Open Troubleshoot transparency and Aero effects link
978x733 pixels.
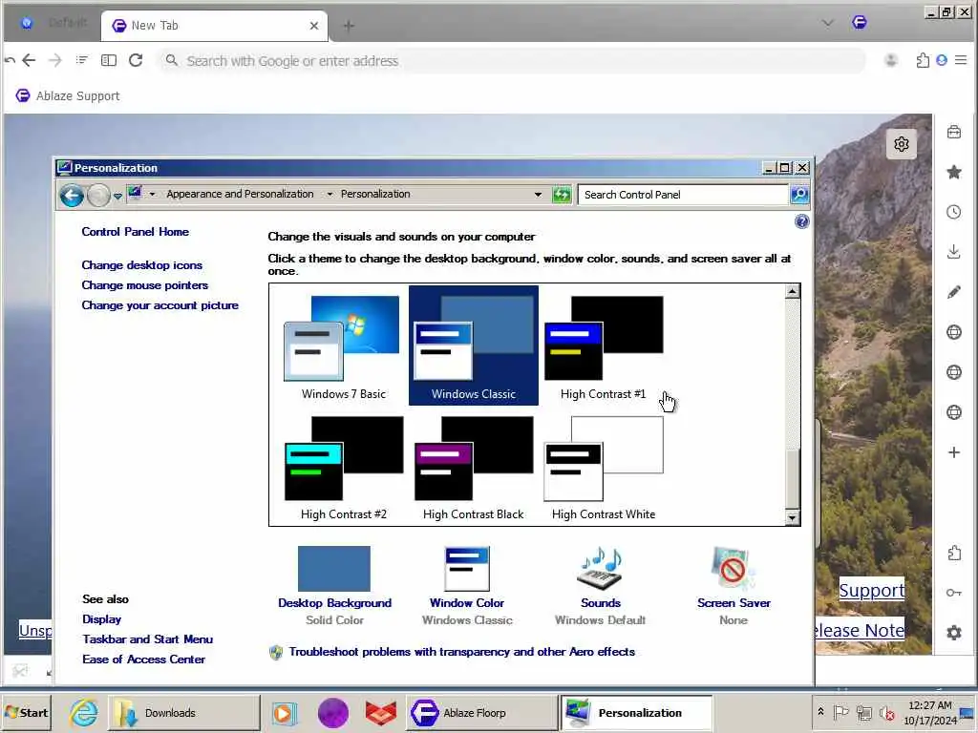pyautogui.click(x=461, y=652)
